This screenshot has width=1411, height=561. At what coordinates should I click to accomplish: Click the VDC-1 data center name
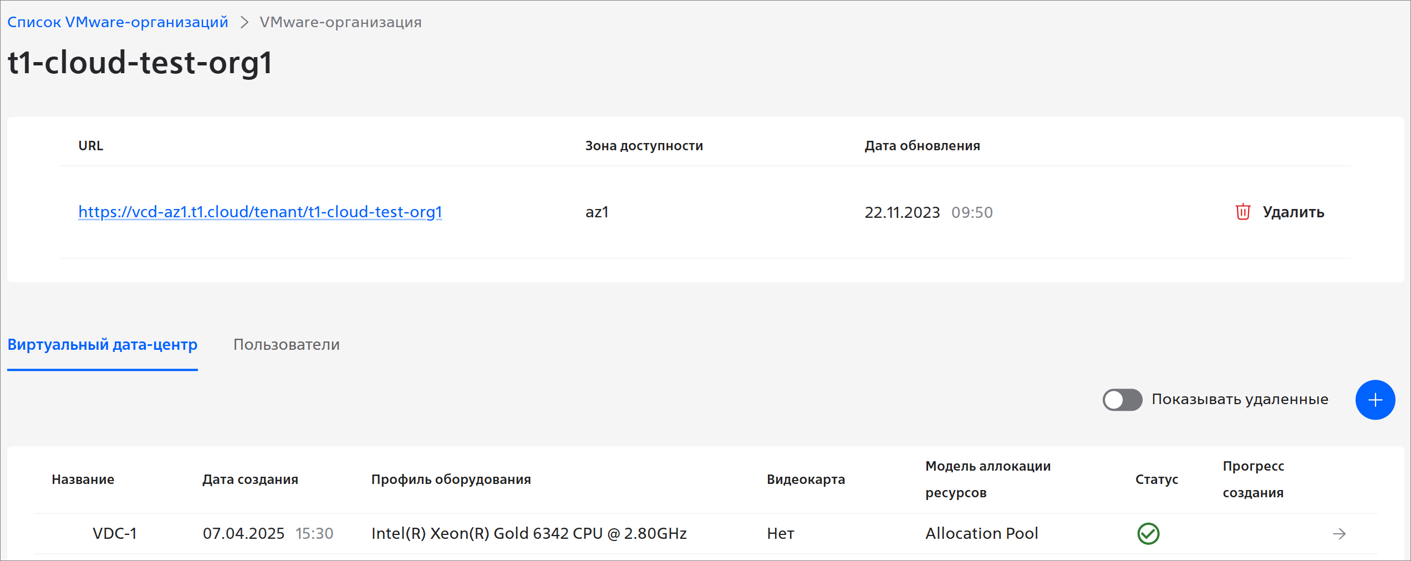(x=115, y=533)
